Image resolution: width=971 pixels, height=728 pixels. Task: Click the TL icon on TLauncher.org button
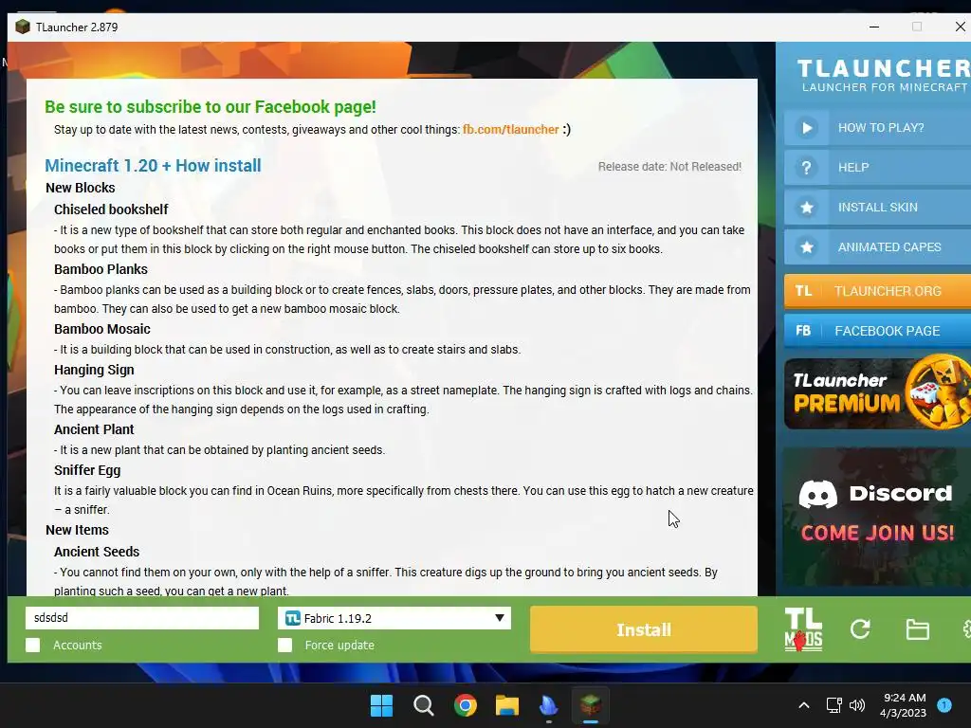[x=803, y=291]
